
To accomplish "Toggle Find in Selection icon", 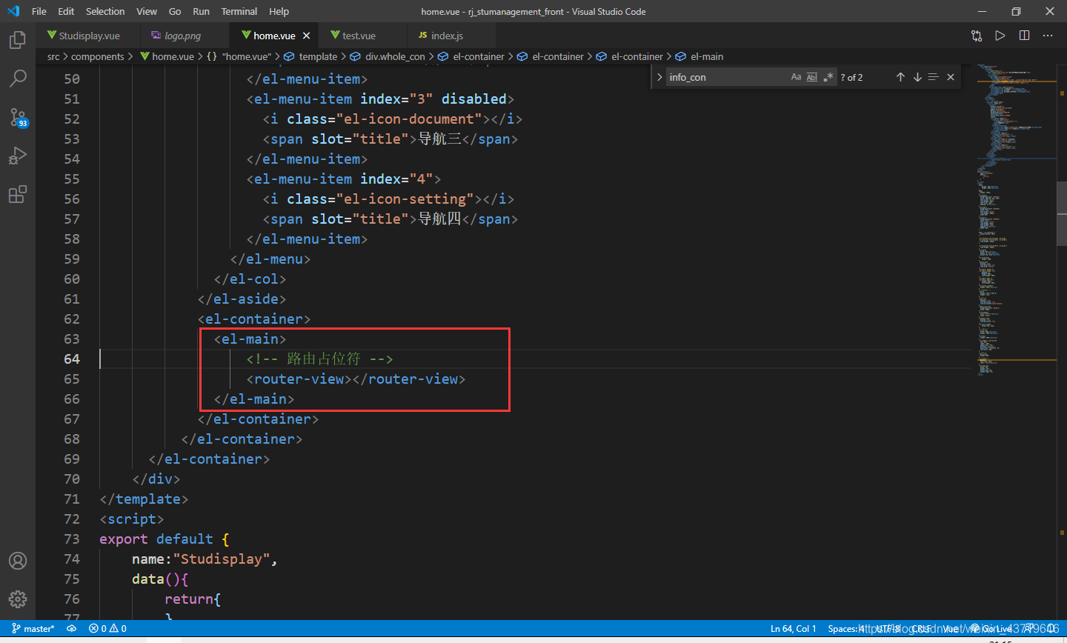I will point(934,77).
